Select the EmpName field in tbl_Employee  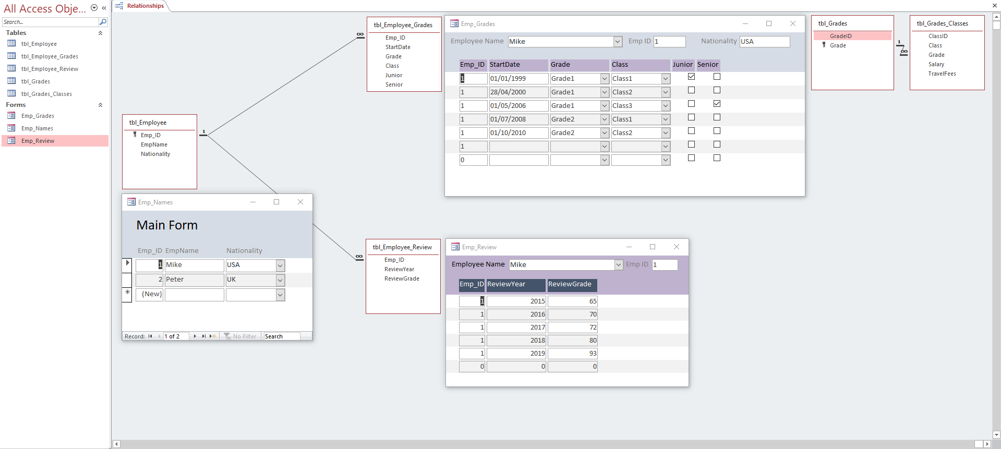154,144
